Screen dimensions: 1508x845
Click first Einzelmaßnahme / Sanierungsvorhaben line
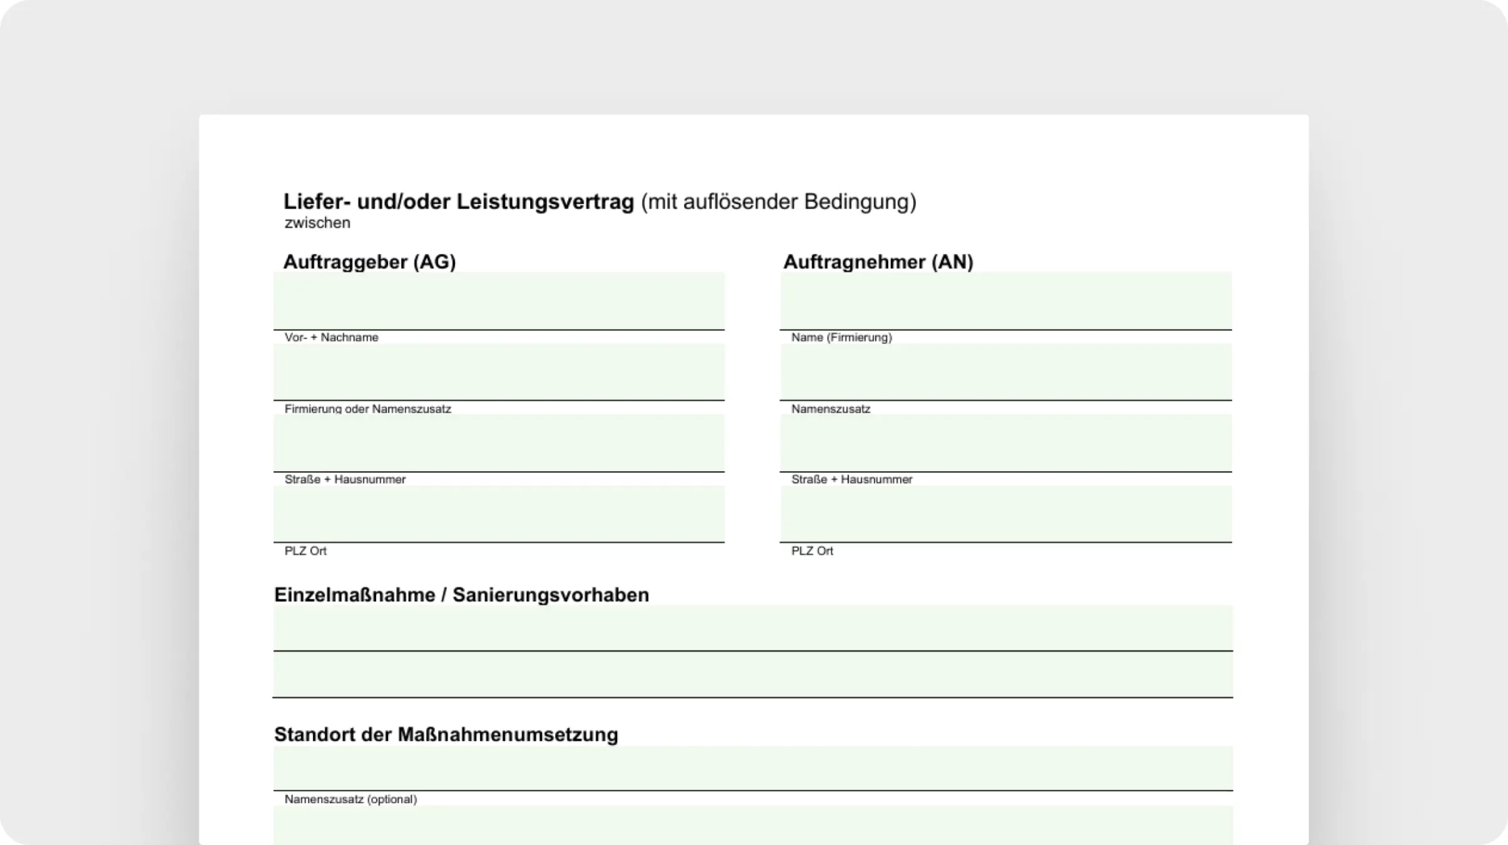pos(753,629)
